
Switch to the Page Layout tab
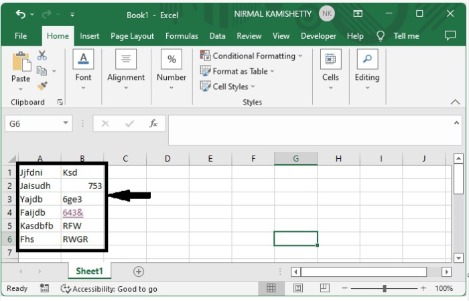click(x=132, y=36)
